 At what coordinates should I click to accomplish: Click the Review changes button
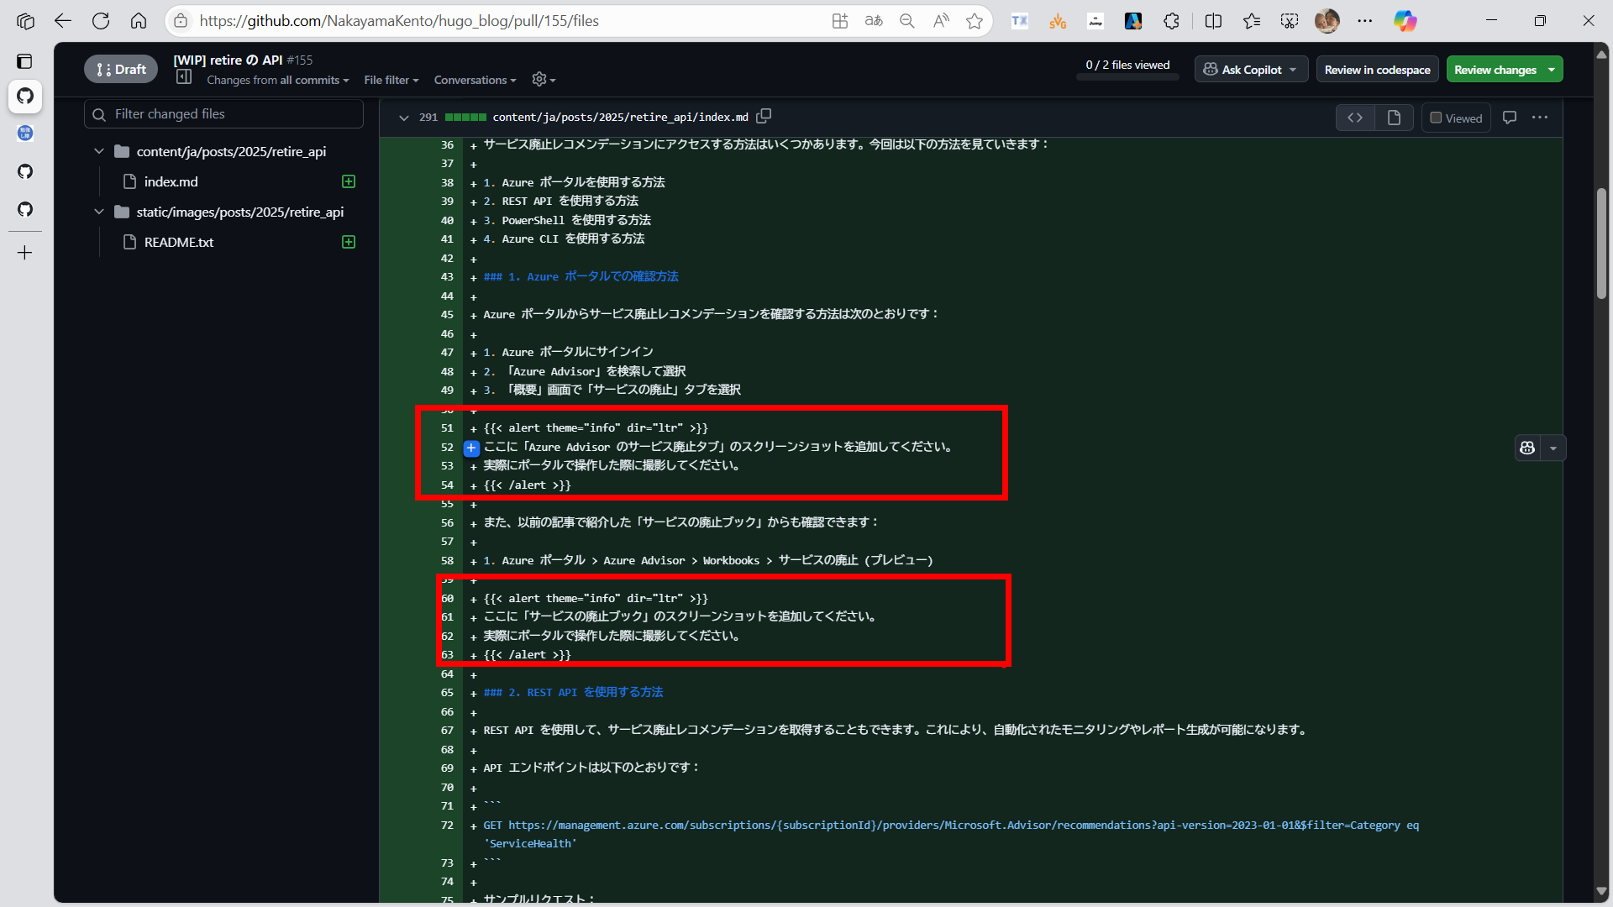tap(1495, 70)
